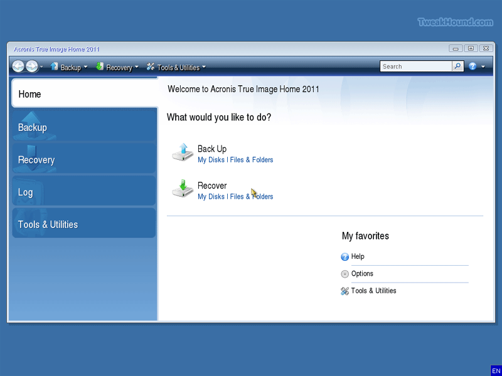Image resolution: width=502 pixels, height=376 pixels.
Task: Close the Acronis True Image window
Action: pos(486,49)
